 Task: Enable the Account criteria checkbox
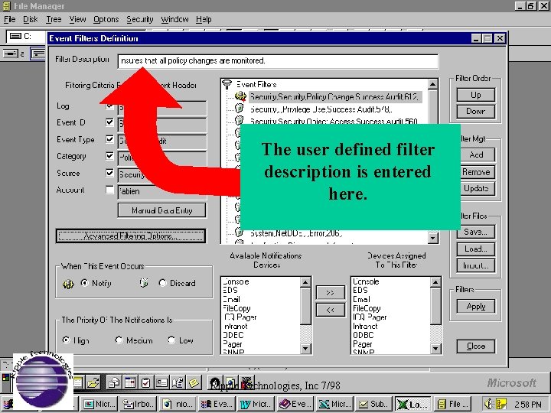tap(109, 190)
